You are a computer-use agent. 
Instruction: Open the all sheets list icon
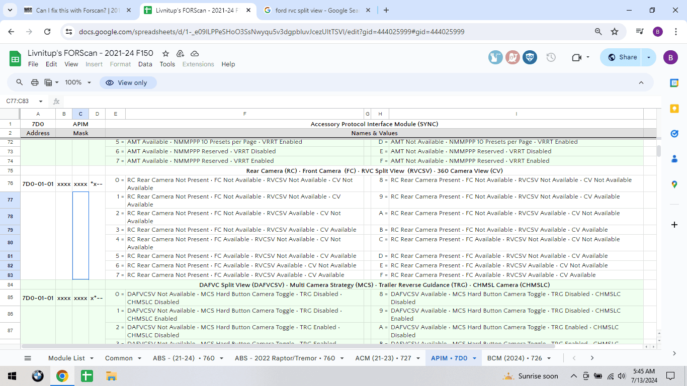click(28, 358)
